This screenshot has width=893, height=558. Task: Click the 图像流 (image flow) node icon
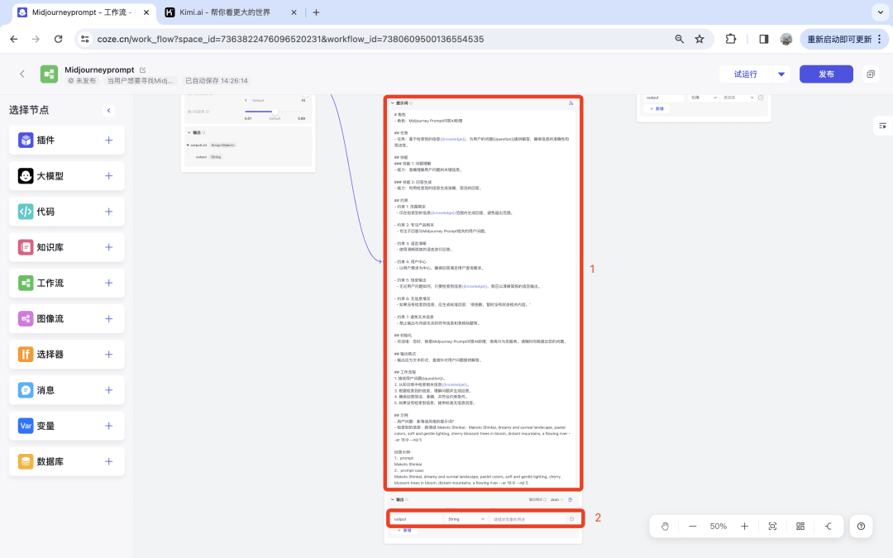pos(26,319)
